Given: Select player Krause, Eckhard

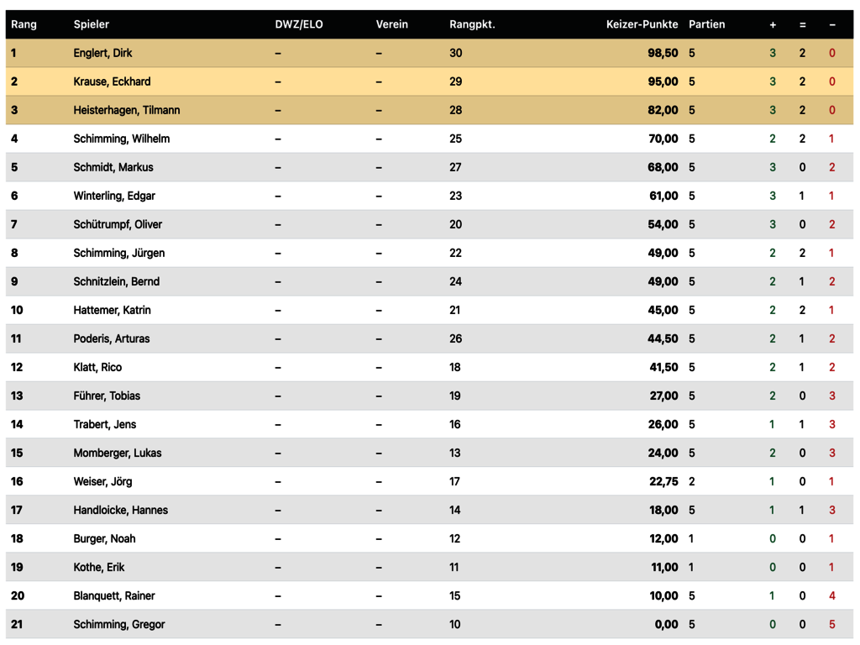Looking at the screenshot, I should [112, 81].
